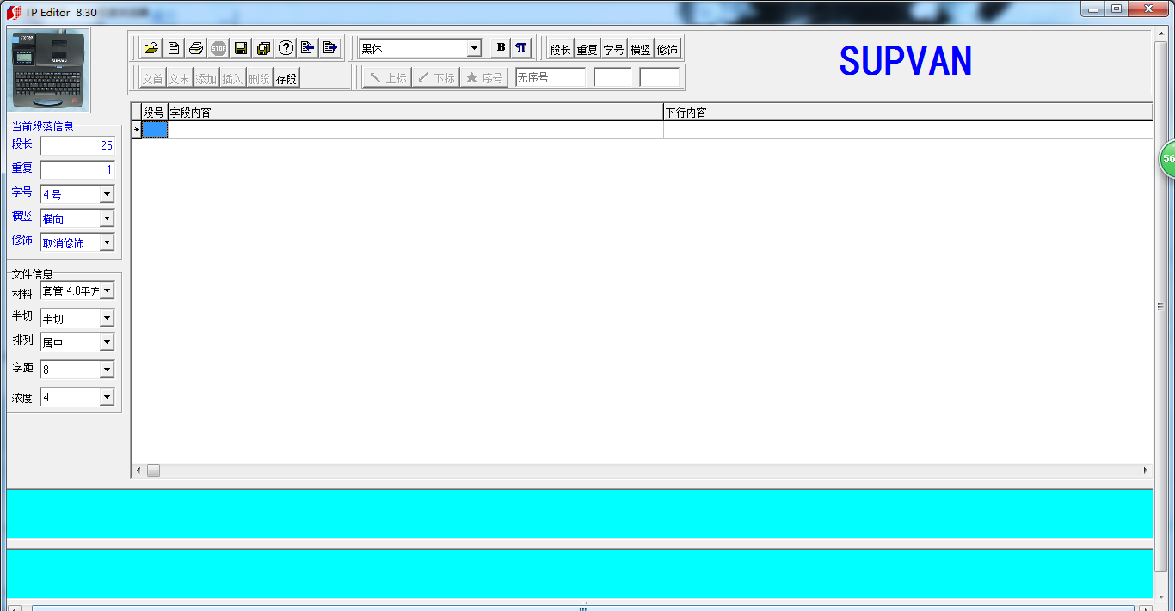This screenshot has height=611, width=1175.
Task: Click the import icon with left arrow
Action: (308, 48)
